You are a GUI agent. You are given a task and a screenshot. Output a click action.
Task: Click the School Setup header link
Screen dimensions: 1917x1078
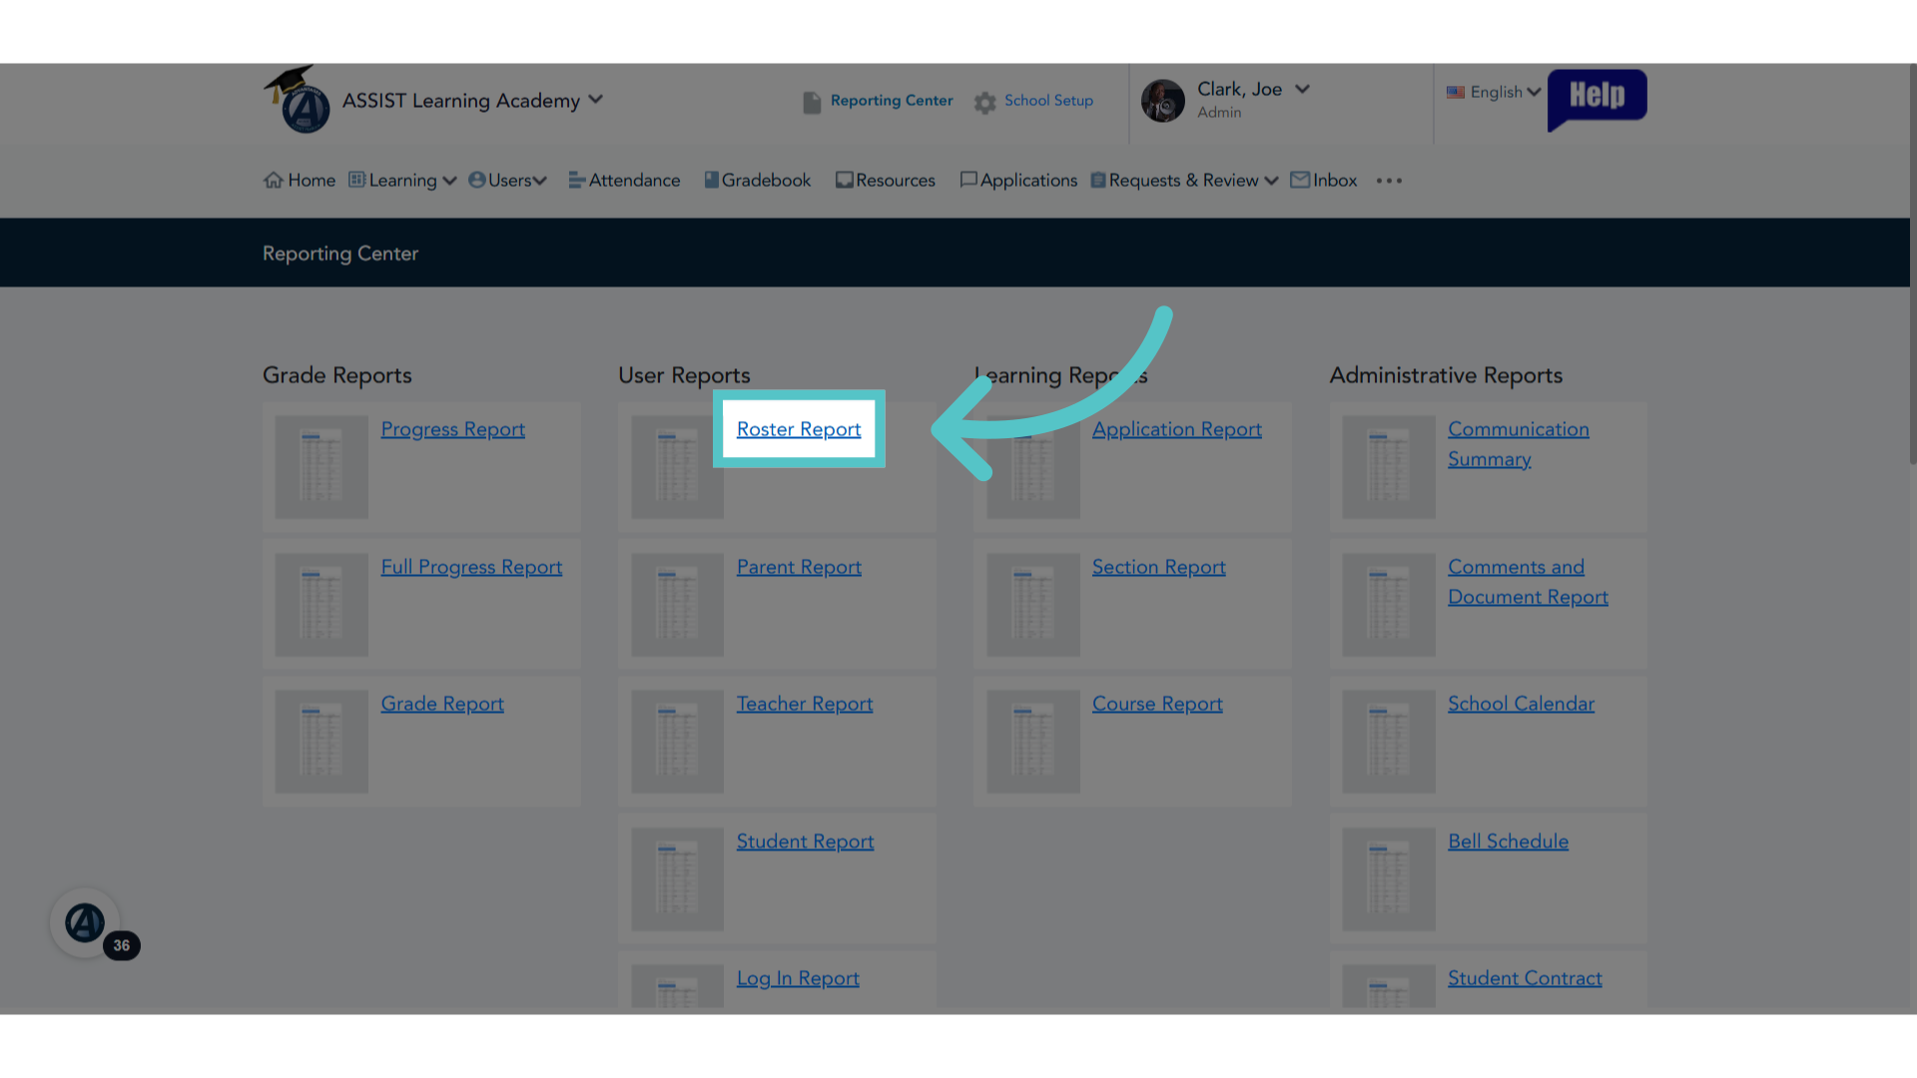tap(1048, 101)
